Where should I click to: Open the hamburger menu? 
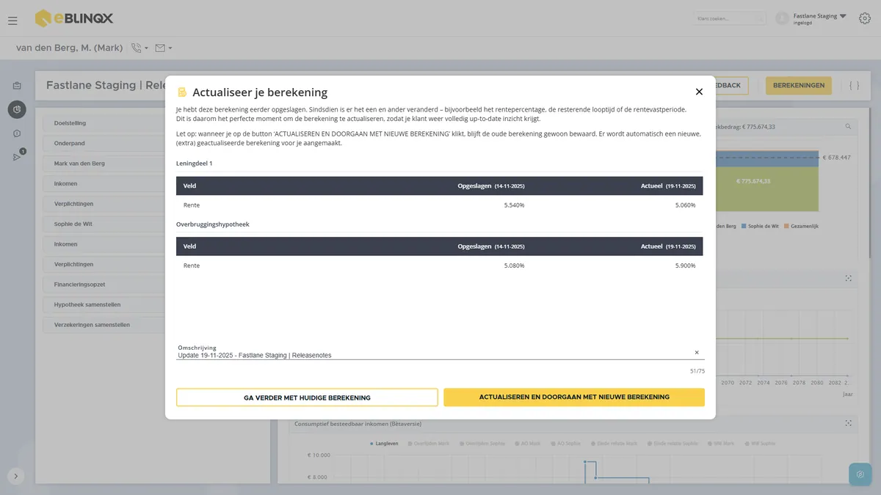(12, 21)
